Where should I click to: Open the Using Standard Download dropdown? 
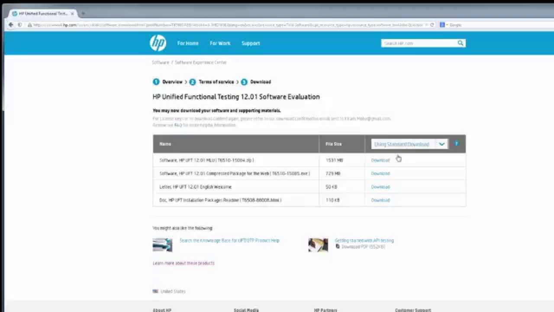pos(409,144)
